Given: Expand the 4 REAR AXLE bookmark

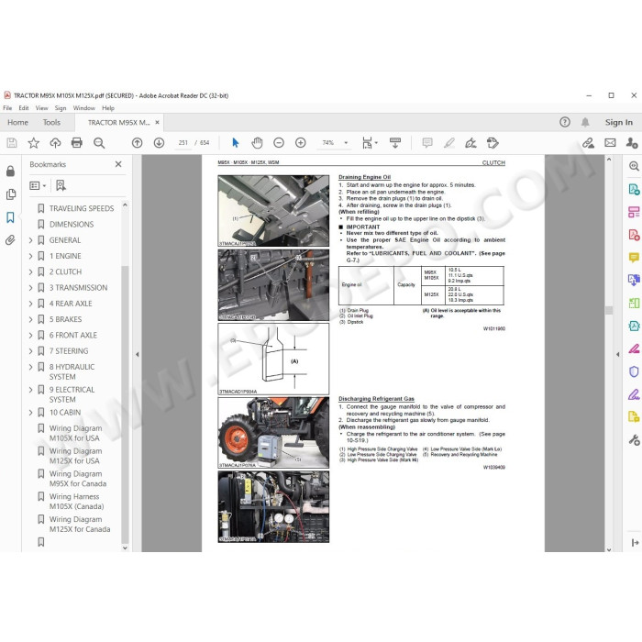Looking at the screenshot, I should [x=30, y=304].
